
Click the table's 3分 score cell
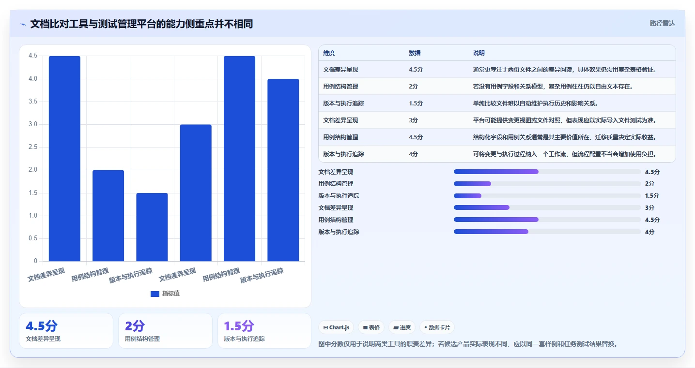[x=413, y=120]
